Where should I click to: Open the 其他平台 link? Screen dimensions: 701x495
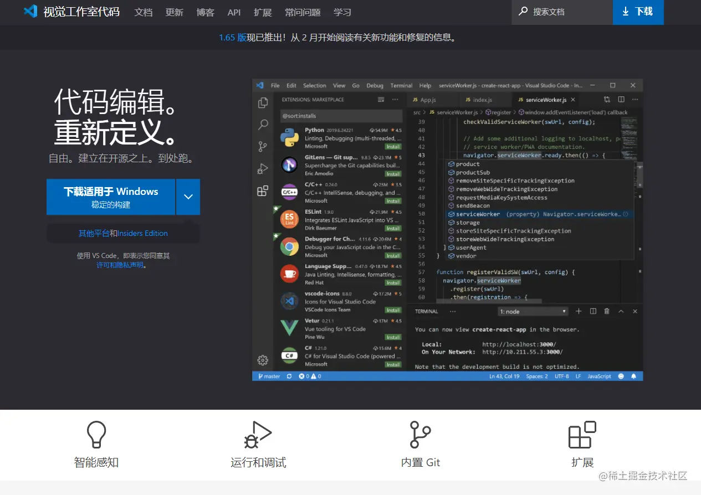click(x=94, y=234)
